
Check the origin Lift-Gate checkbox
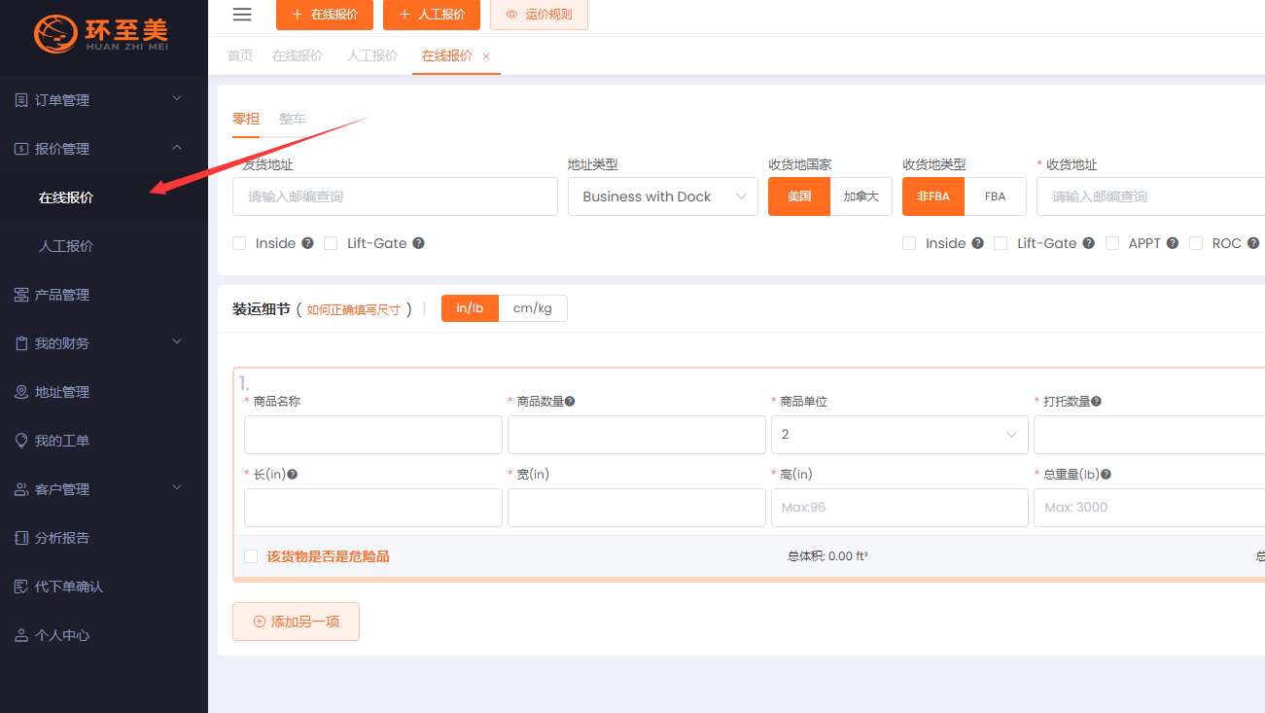pyautogui.click(x=331, y=243)
